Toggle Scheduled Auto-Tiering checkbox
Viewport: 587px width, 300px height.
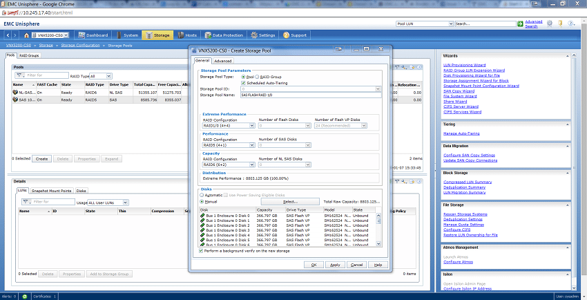[243, 83]
